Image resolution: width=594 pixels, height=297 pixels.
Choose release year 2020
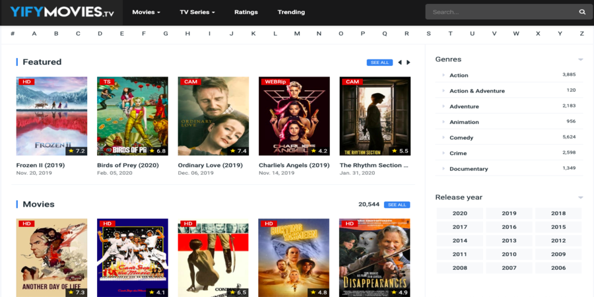[x=459, y=213]
